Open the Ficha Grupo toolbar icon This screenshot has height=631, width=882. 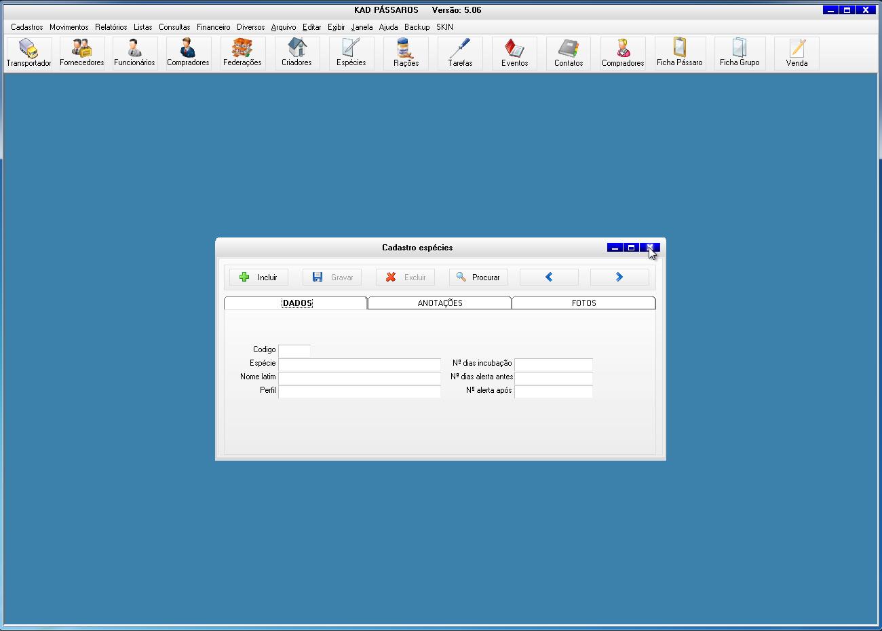(740, 53)
